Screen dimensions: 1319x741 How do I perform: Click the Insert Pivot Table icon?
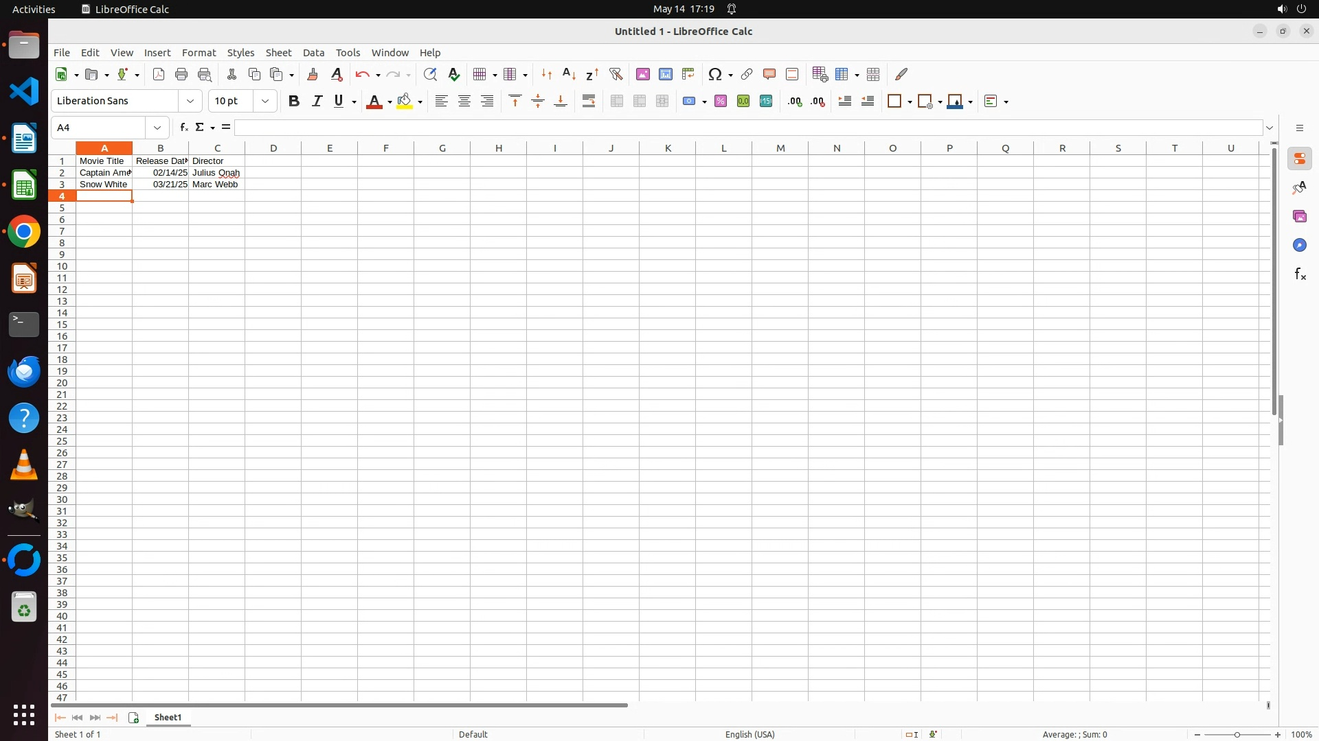tap(688, 74)
